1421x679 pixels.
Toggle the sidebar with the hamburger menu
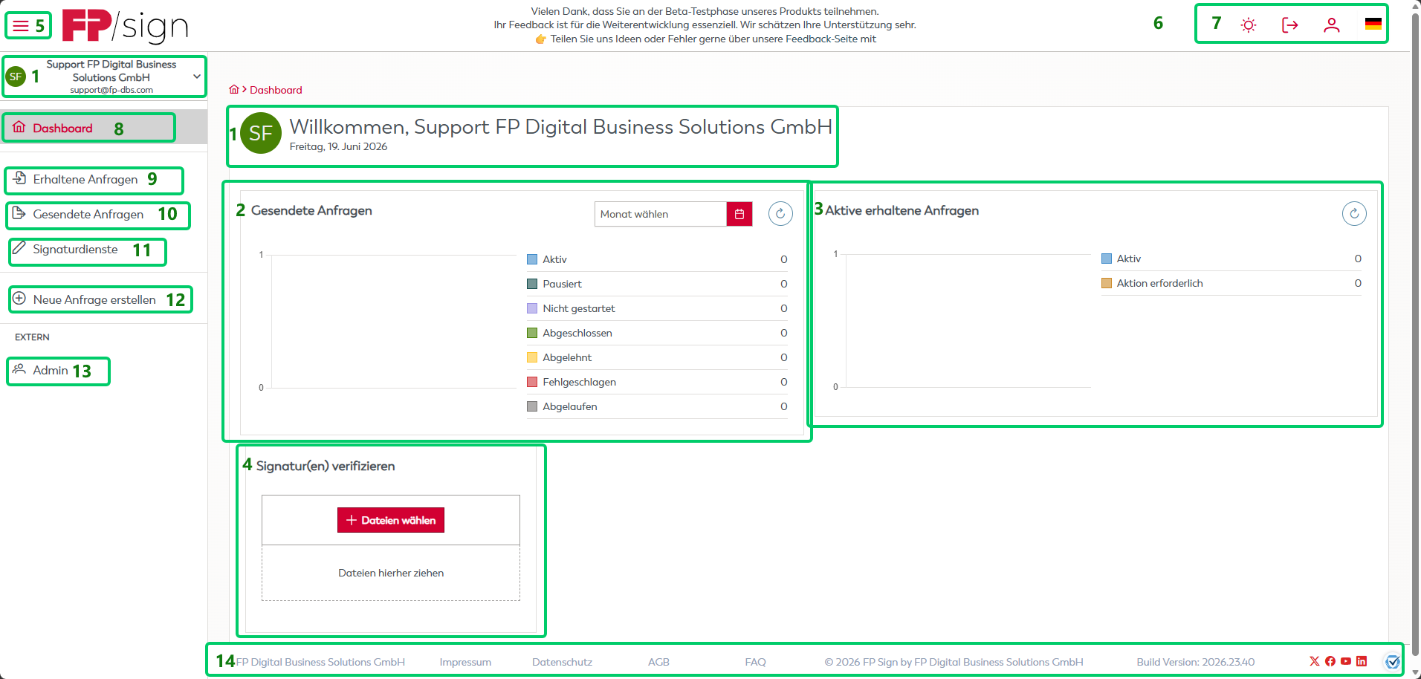(21, 26)
